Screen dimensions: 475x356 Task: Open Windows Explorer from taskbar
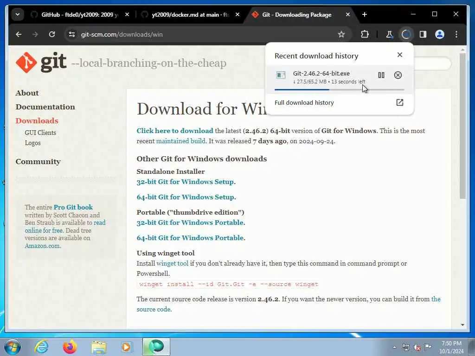coord(99,347)
